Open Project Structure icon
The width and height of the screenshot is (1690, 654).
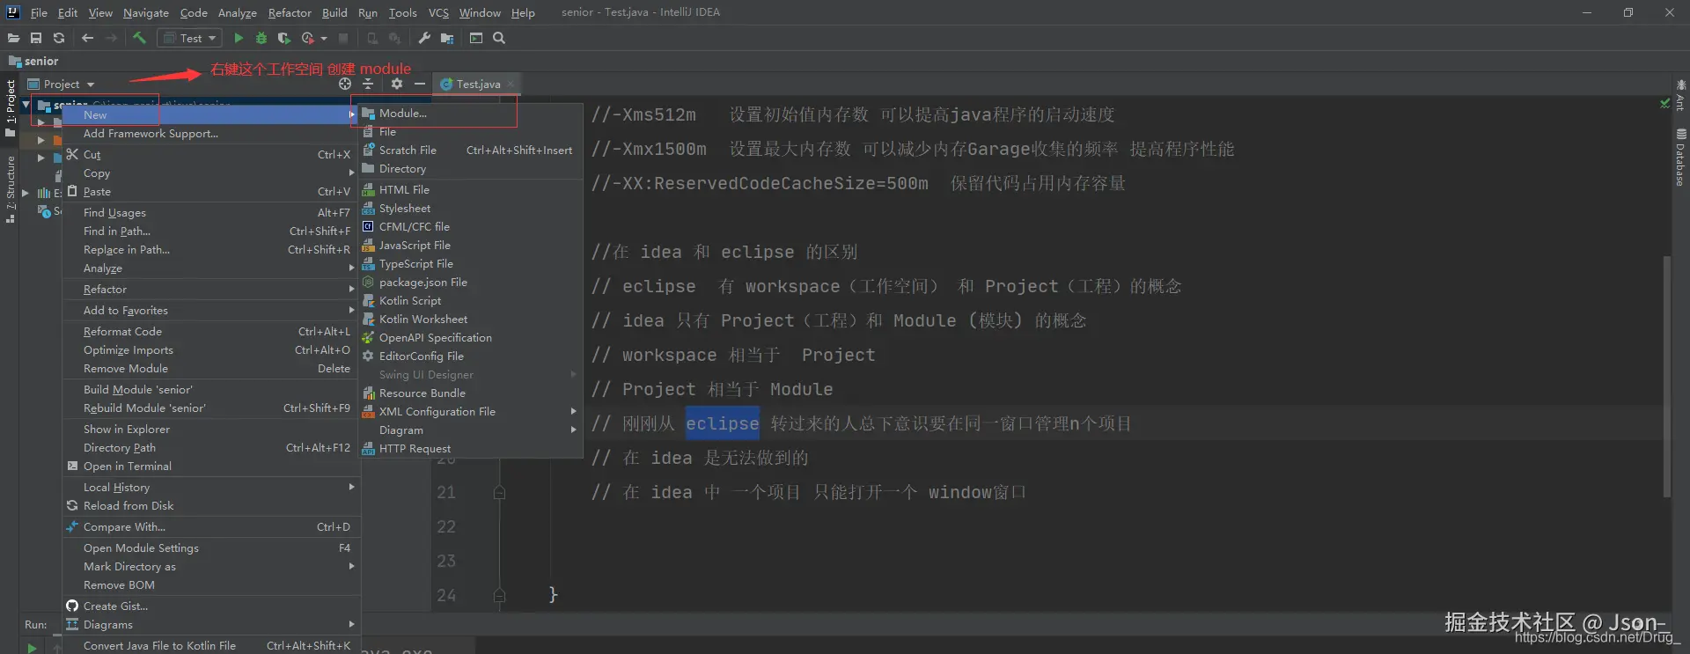(447, 38)
